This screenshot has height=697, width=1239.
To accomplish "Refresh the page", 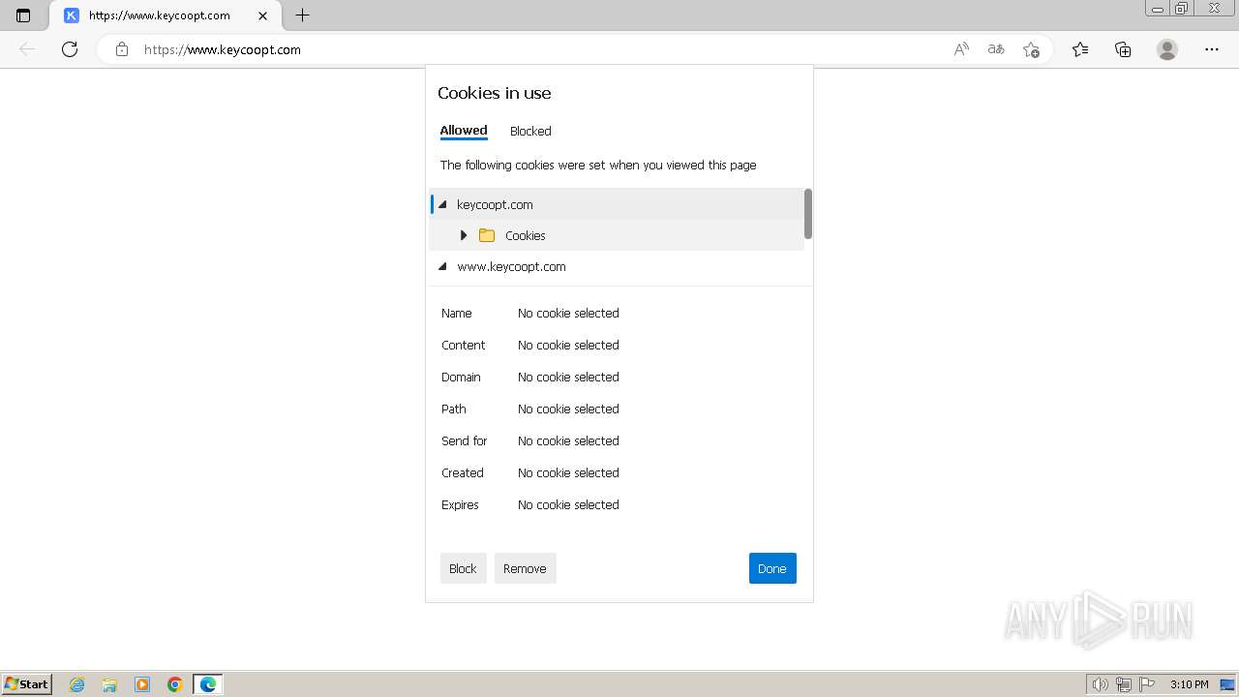I will click(x=70, y=49).
